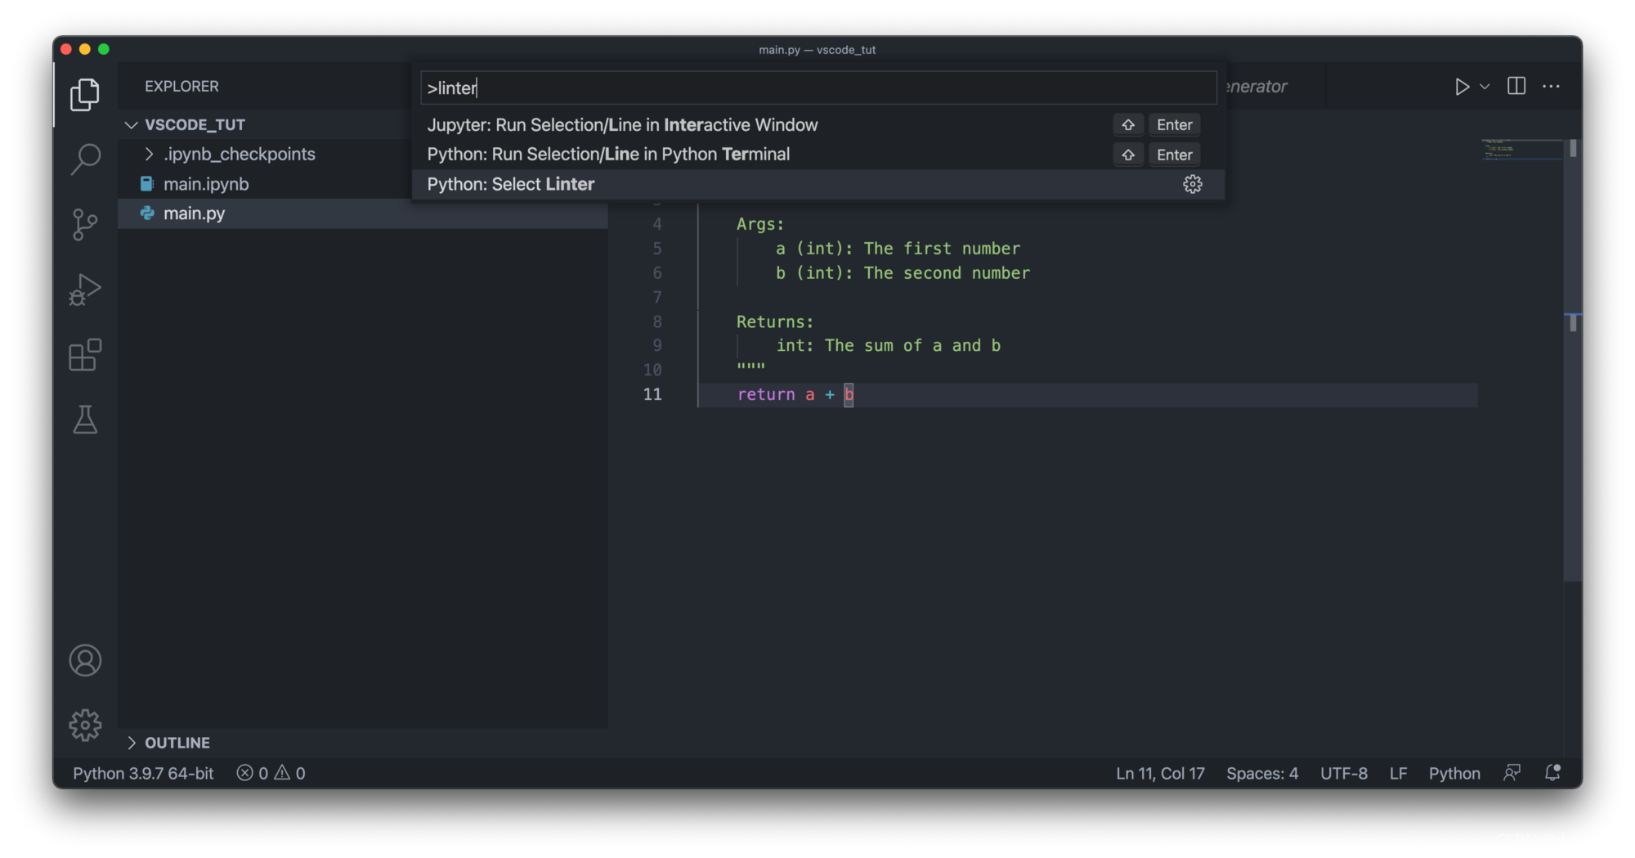The height and width of the screenshot is (858, 1635).
Task: Open main.ipynb from the explorer
Action: click(x=206, y=183)
